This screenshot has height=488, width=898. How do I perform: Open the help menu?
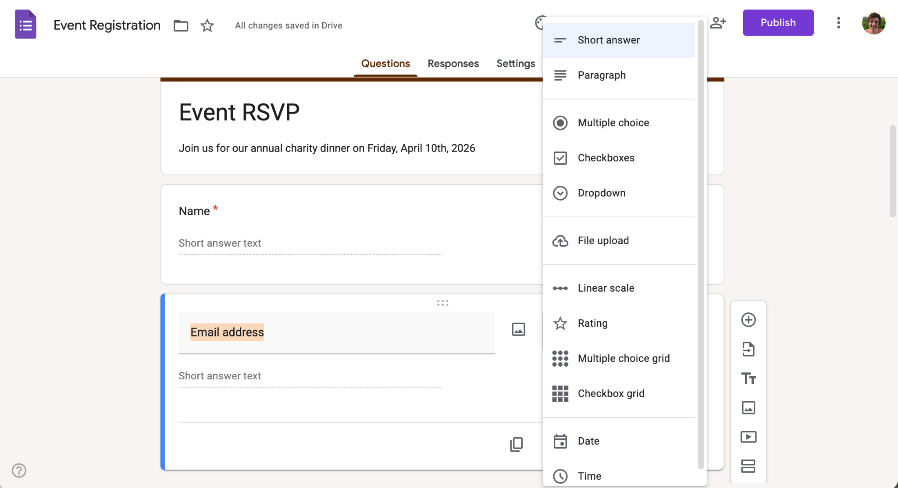click(18, 470)
